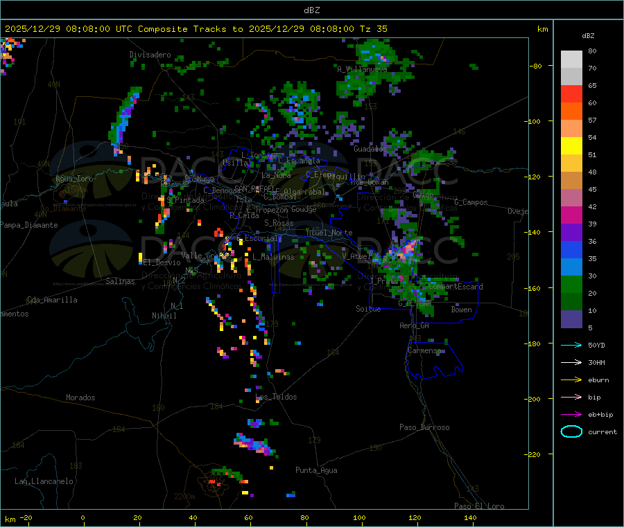The image size is (624, 527).
Task: Click the Los_Toldos place label
Action: (x=276, y=397)
